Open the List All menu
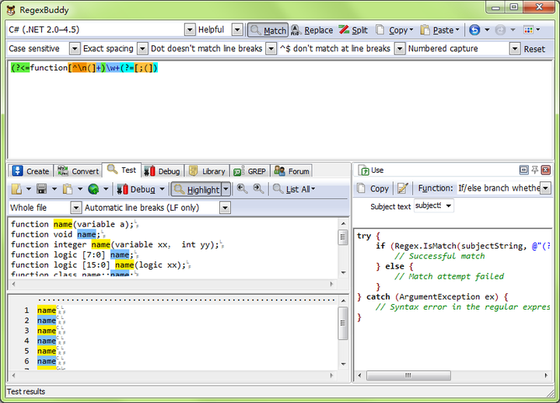Screen dimensions: 560x403 point(294,189)
